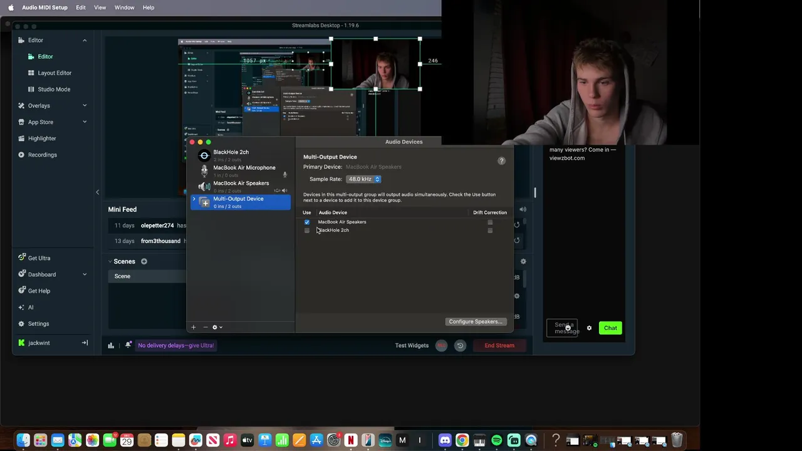The height and width of the screenshot is (451, 802).
Task: Select MacBook Air Speakers in device sidebar
Action: (x=241, y=186)
